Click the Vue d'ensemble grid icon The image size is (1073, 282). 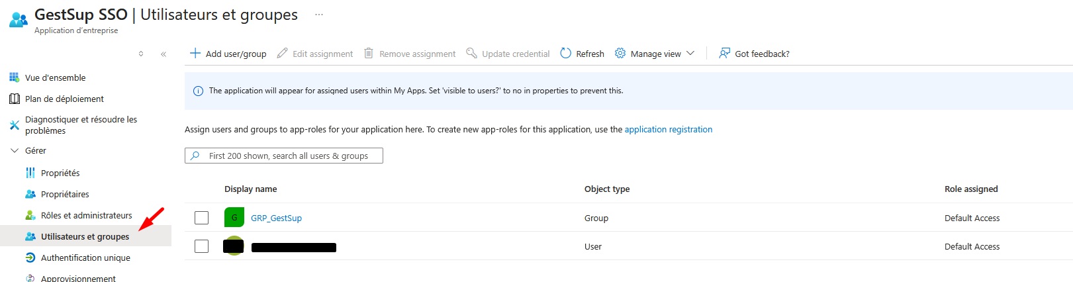15,77
